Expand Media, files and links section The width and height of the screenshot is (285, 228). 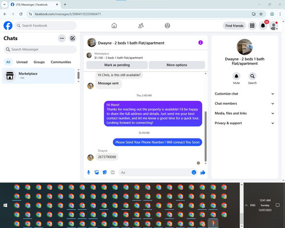tap(245, 113)
